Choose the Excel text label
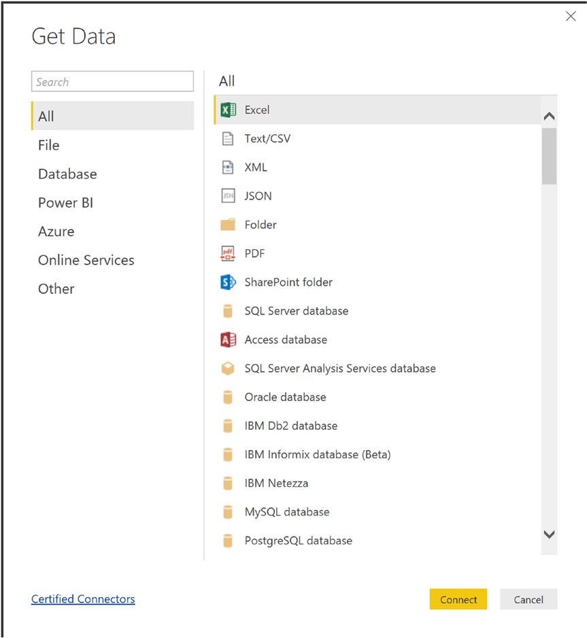 (x=257, y=110)
